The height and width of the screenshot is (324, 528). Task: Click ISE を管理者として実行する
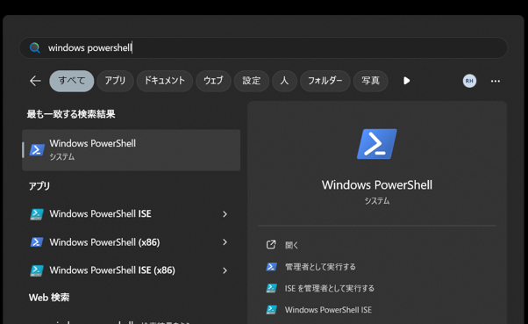pos(329,288)
